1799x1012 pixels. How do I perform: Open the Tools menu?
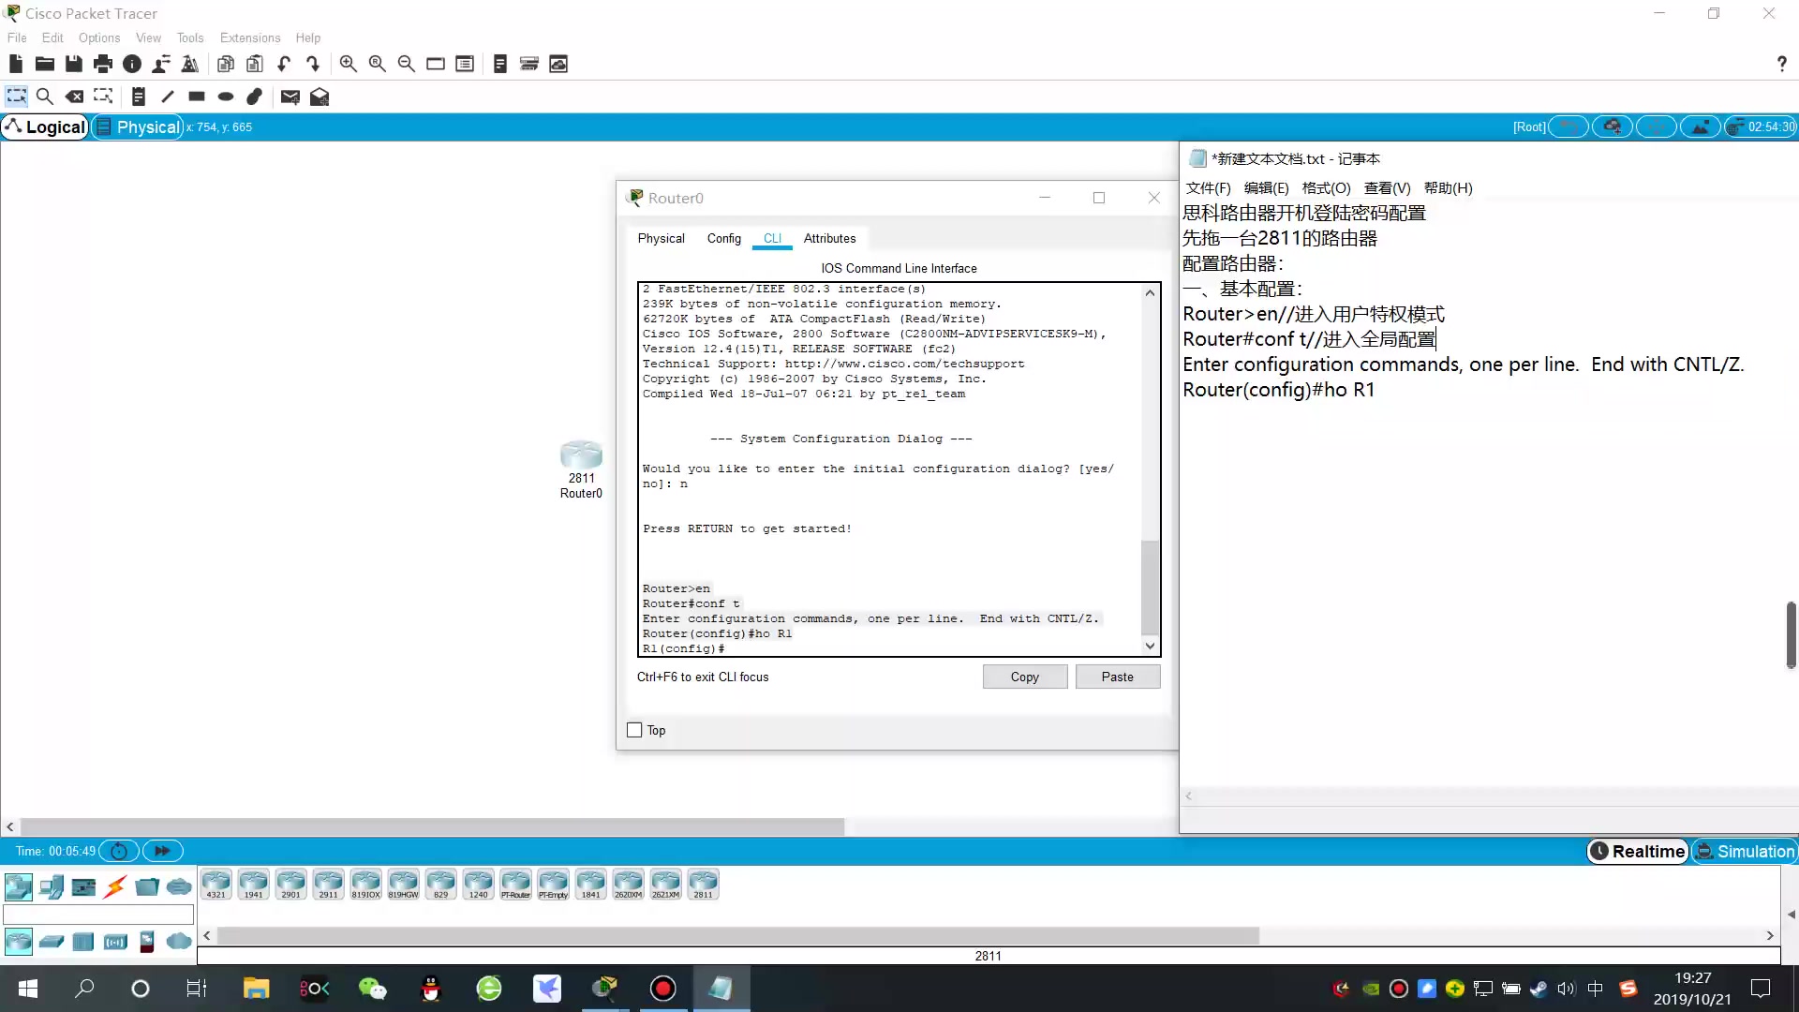(190, 37)
